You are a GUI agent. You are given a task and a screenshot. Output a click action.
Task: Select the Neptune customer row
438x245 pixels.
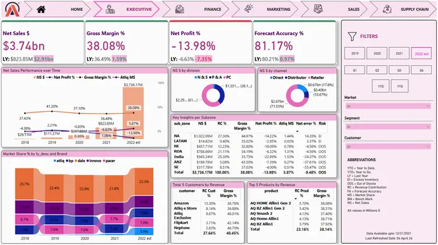[x=207, y=228]
